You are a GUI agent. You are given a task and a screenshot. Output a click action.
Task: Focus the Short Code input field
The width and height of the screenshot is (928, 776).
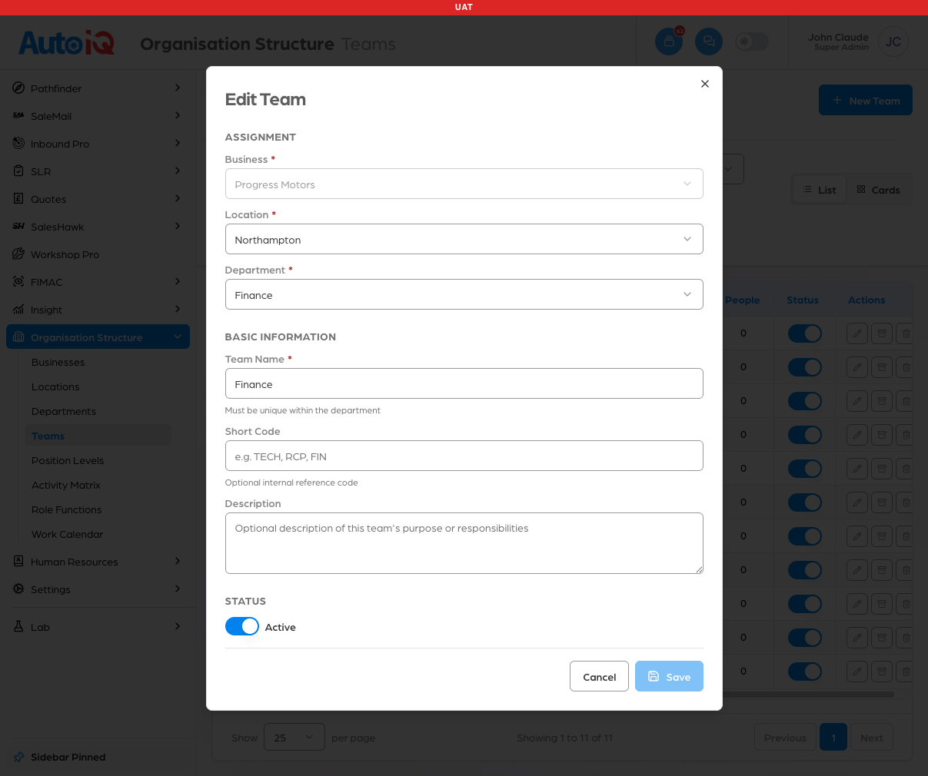[464, 456]
